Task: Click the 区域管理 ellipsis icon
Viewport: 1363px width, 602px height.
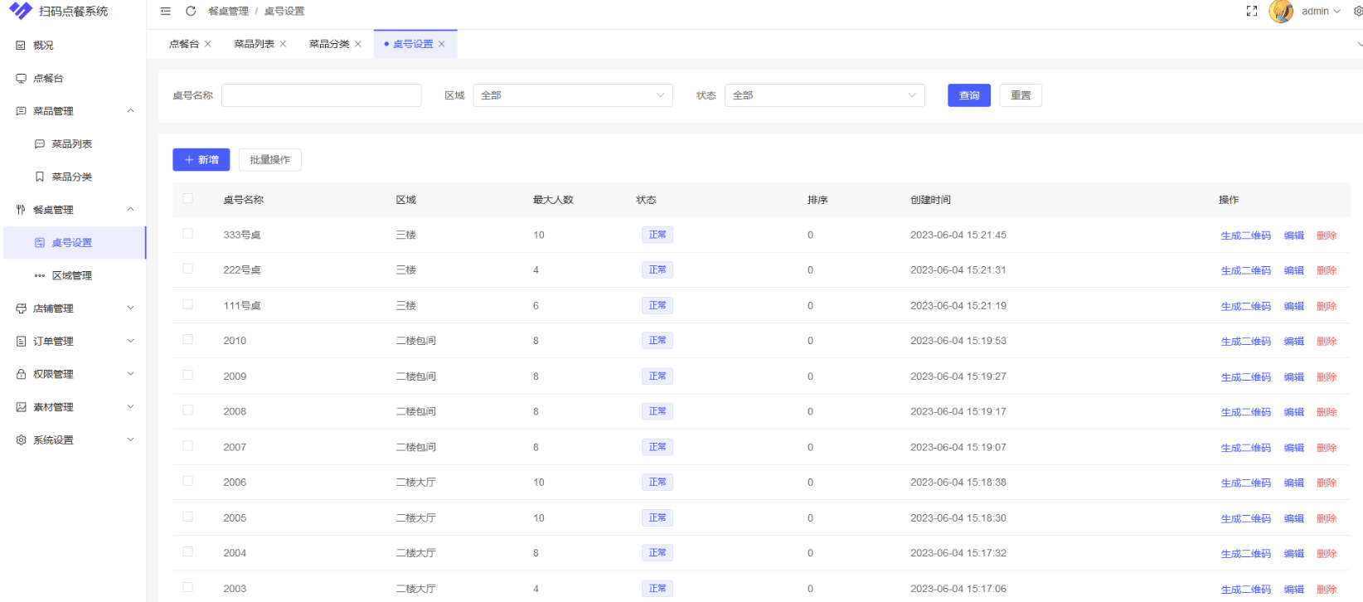Action: click(39, 275)
